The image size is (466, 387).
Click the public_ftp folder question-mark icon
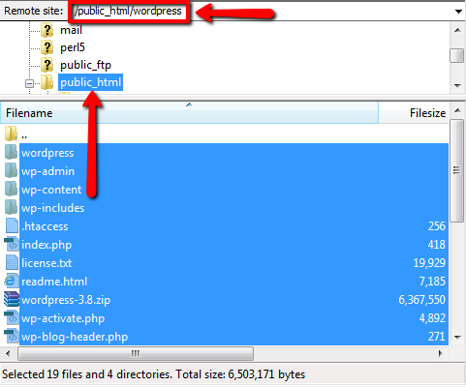point(47,65)
